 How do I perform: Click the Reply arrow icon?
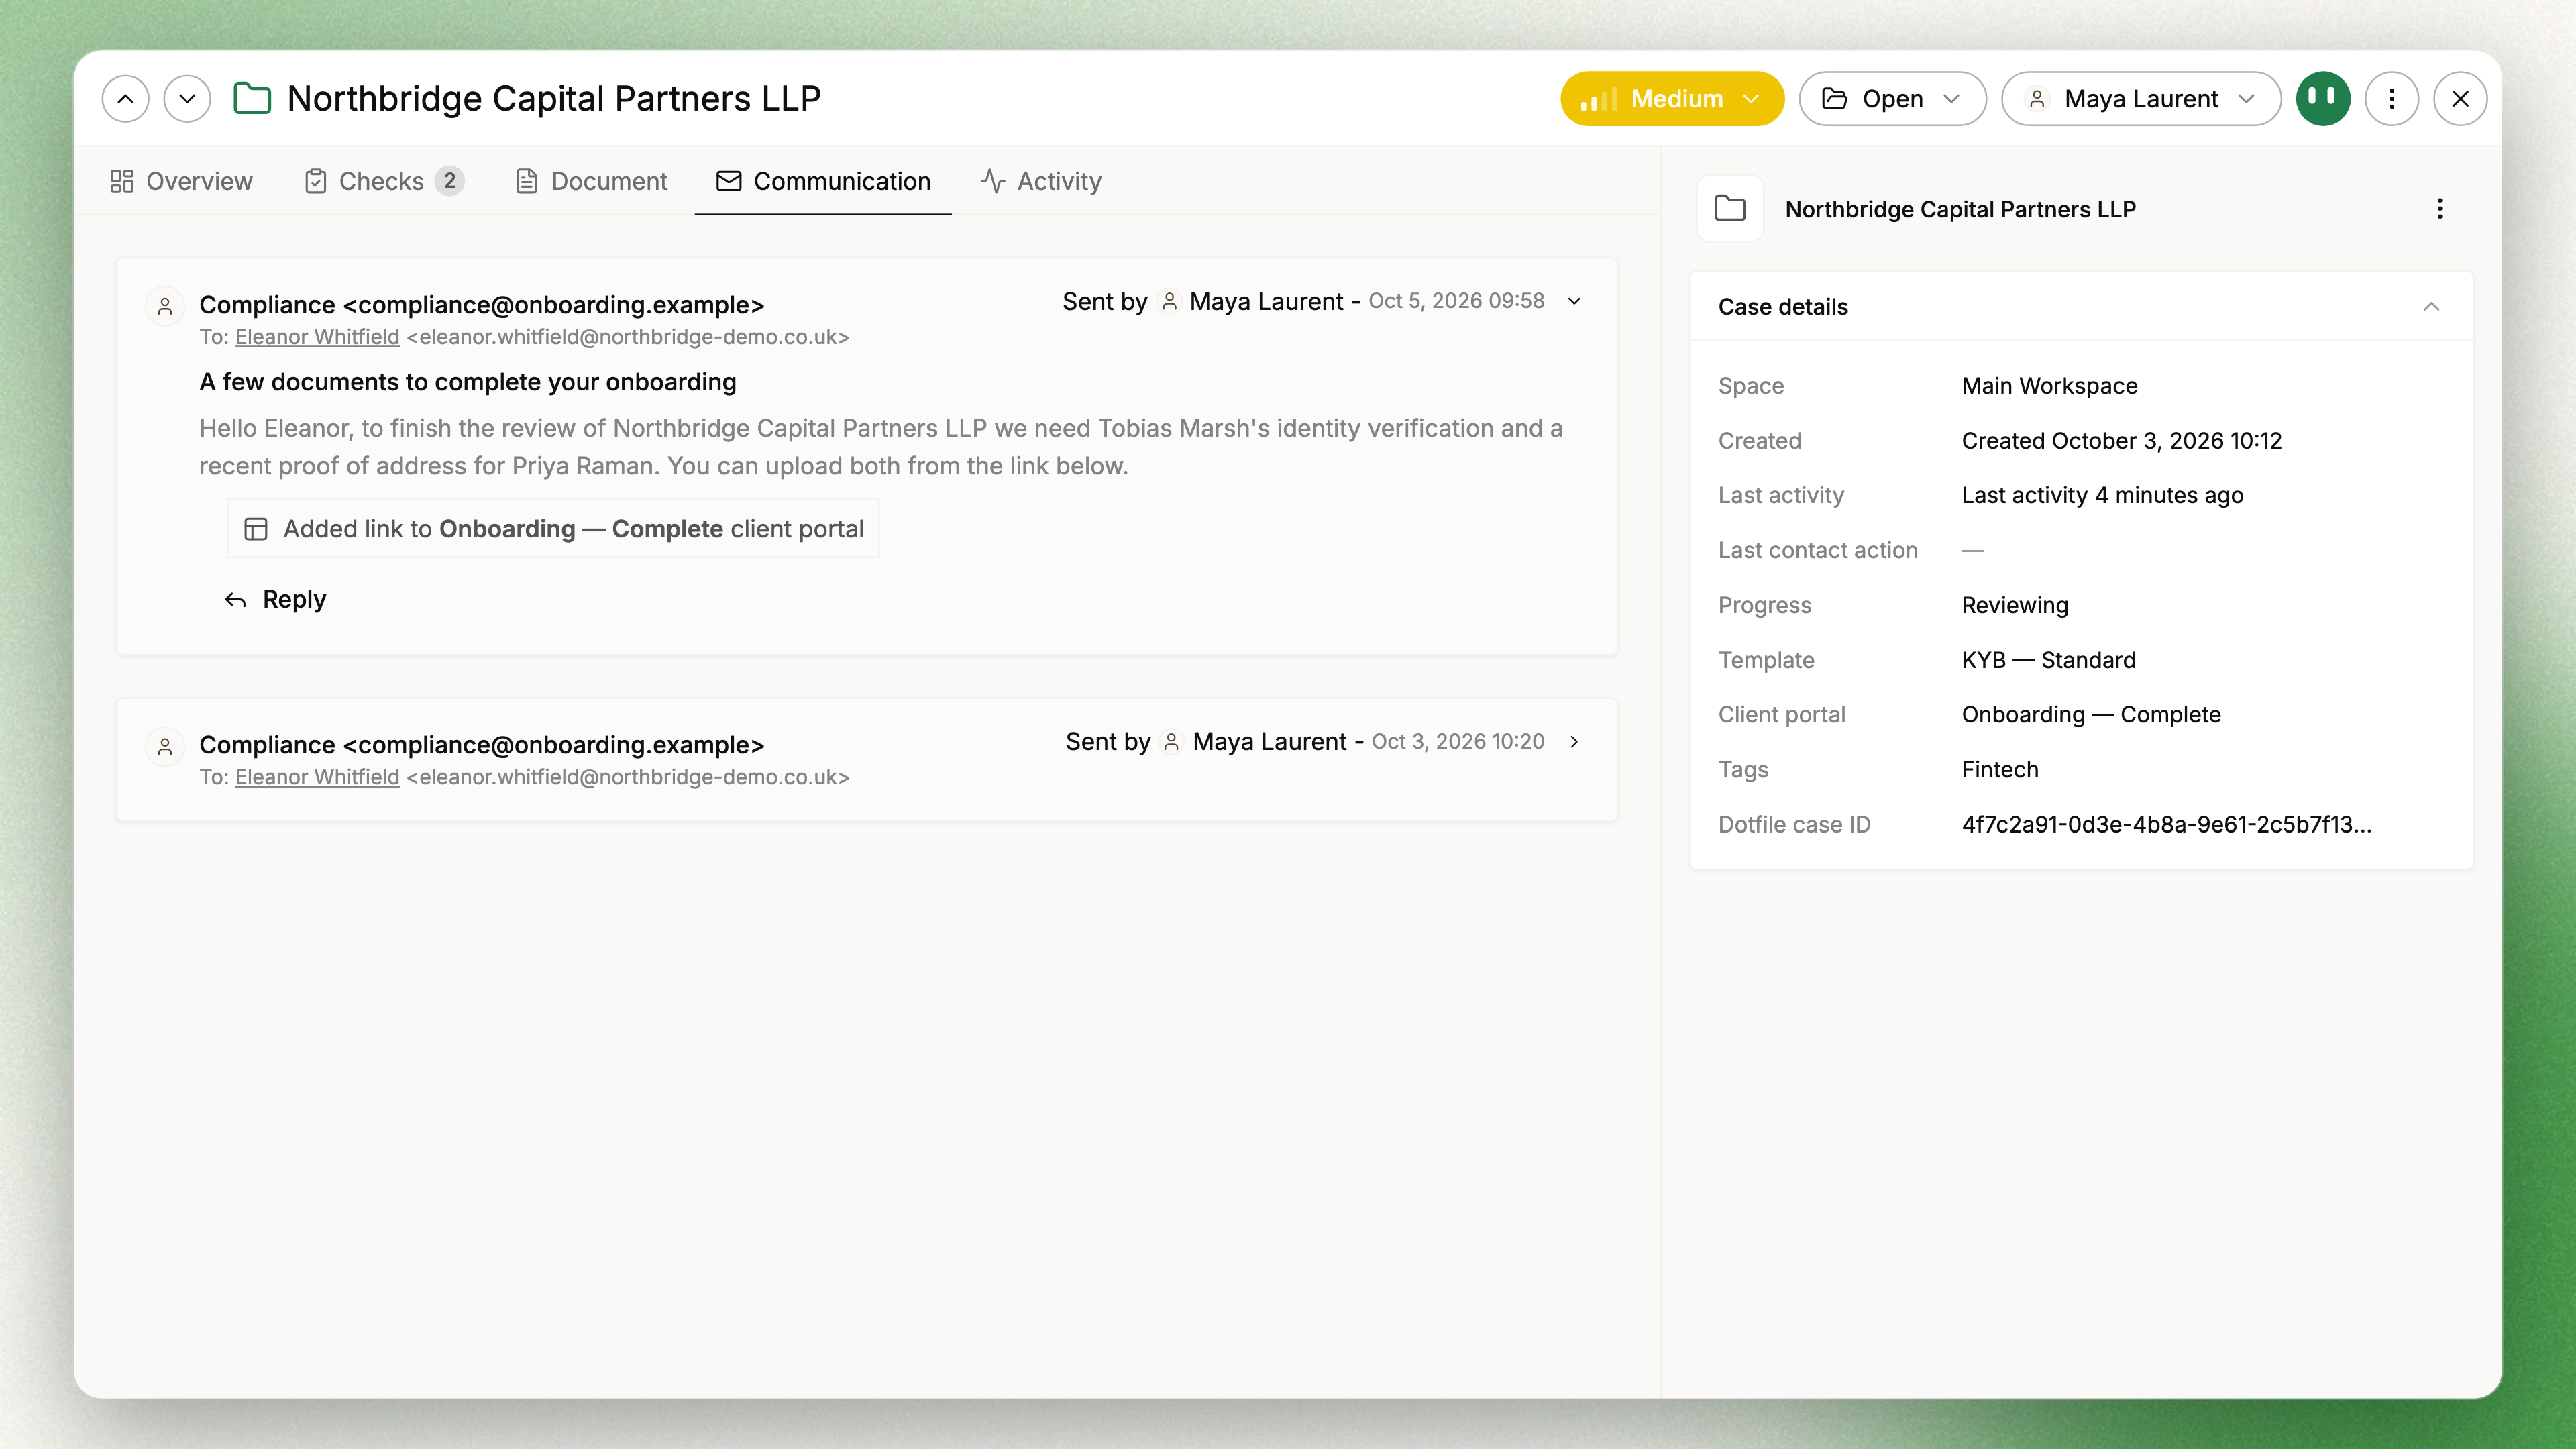pyautogui.click(x=235, y=600)
